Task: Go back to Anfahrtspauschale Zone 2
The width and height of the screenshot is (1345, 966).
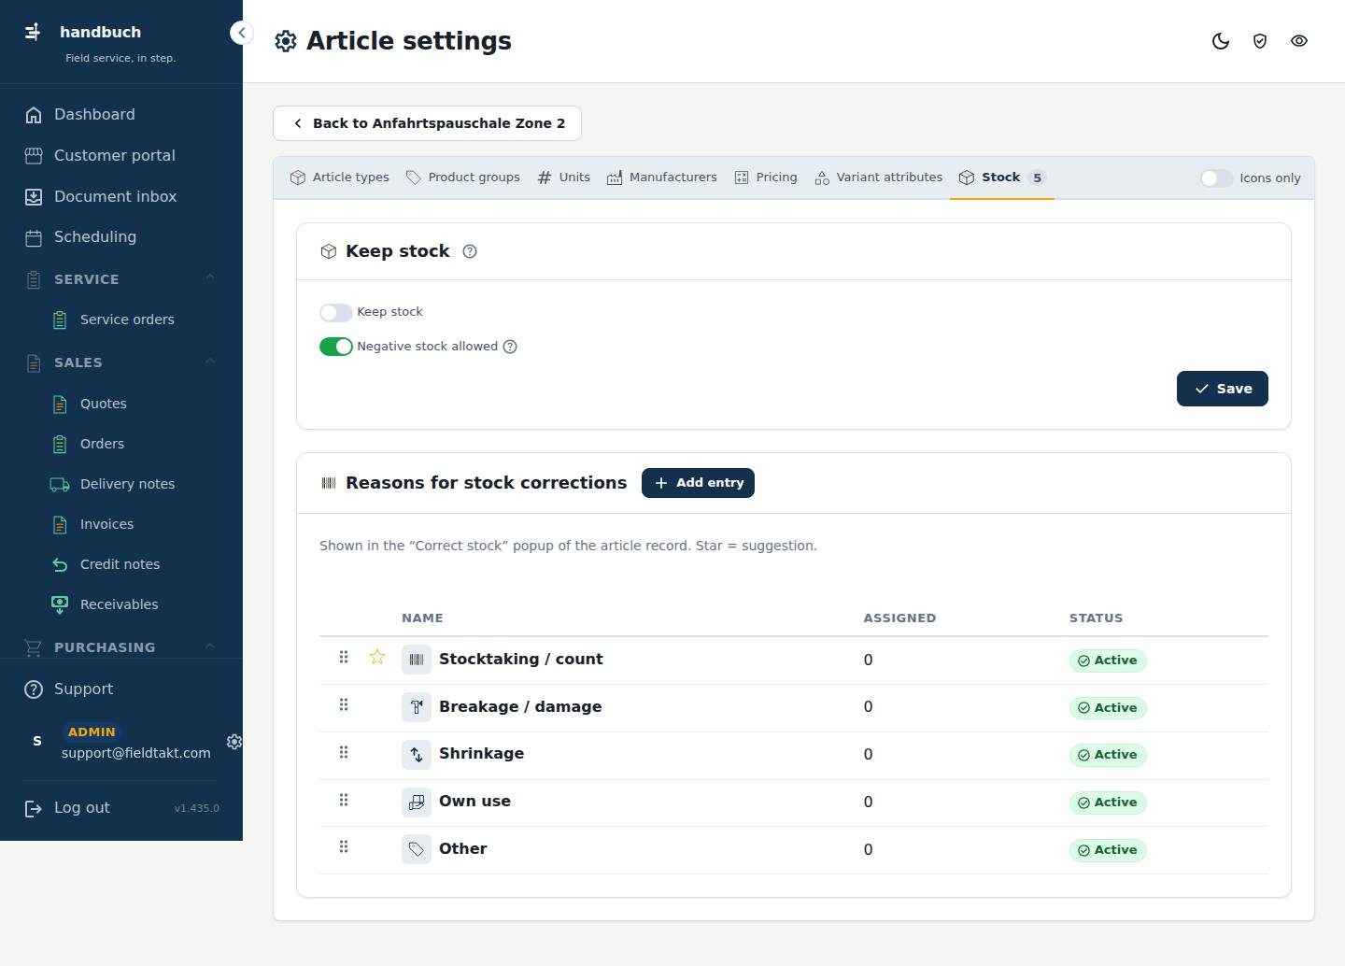Action: pyautogui.click(x=427, y=123)
